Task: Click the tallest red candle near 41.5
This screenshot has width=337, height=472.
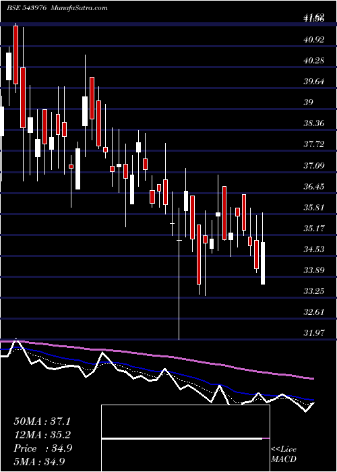Action: (x=16, y=55)
